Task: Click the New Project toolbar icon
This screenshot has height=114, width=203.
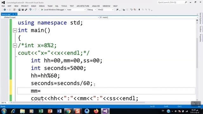Action: (x=14, y=10)
